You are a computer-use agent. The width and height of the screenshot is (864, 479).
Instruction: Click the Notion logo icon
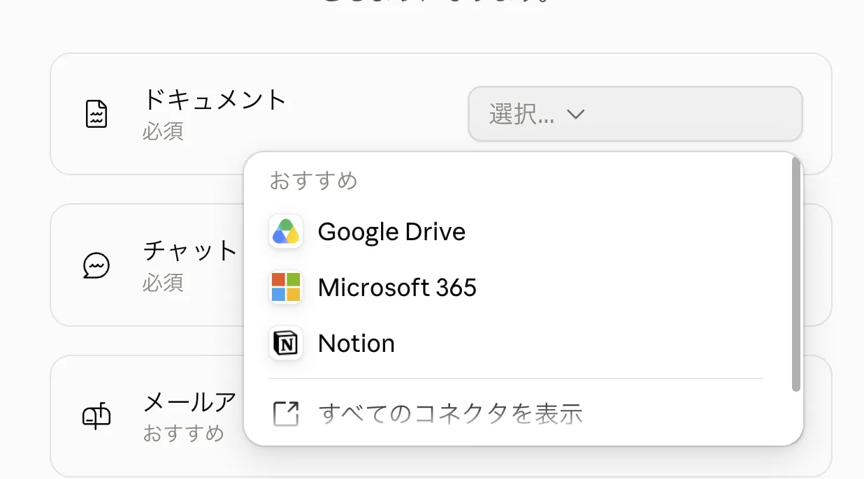coord(286,343)
